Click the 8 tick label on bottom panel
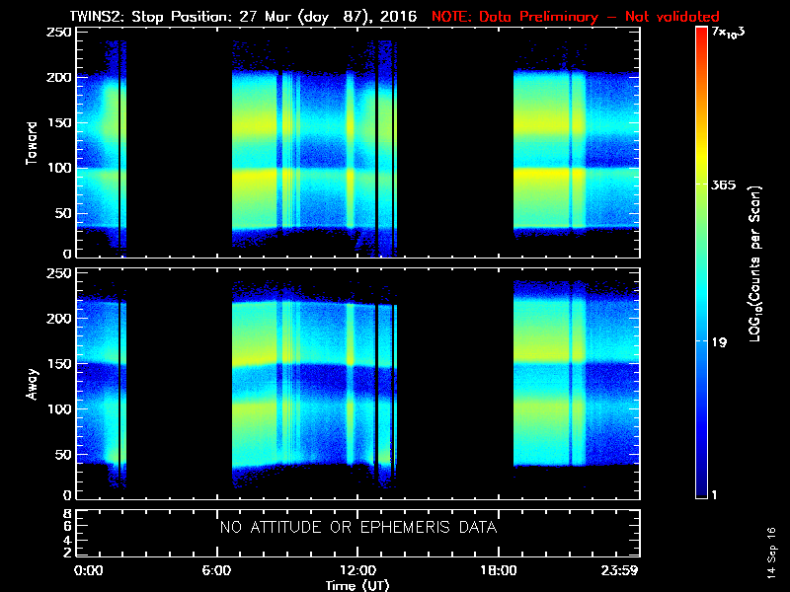Screen dimensions: 790x592 [67, 514]
